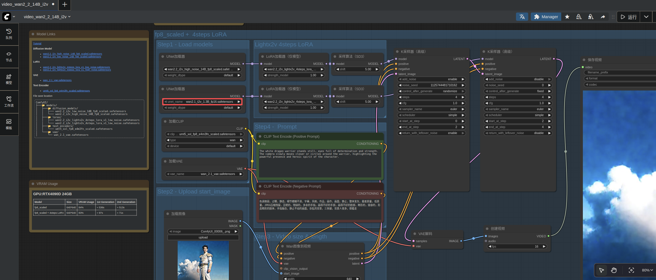Image resolution: width=656 pixels, height=280 pixels.
Task: Click the 运行 Run button
Action: (x=629, y=17)
